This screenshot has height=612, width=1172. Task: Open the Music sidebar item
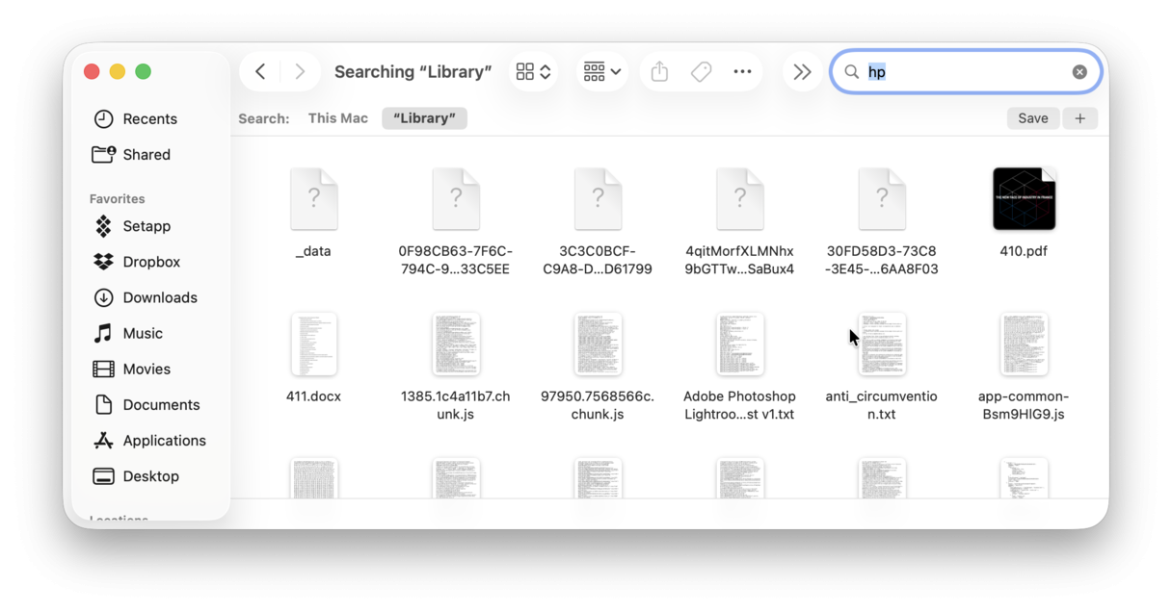[144, 333]
